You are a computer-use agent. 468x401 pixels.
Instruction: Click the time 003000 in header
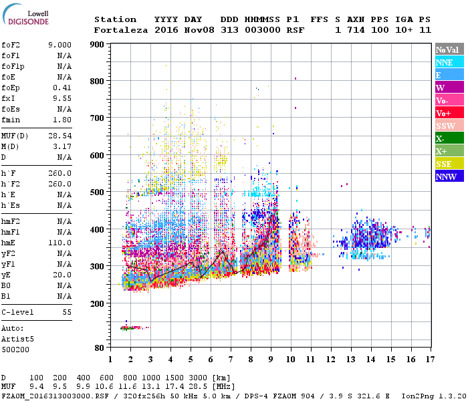tap(263, 30)
